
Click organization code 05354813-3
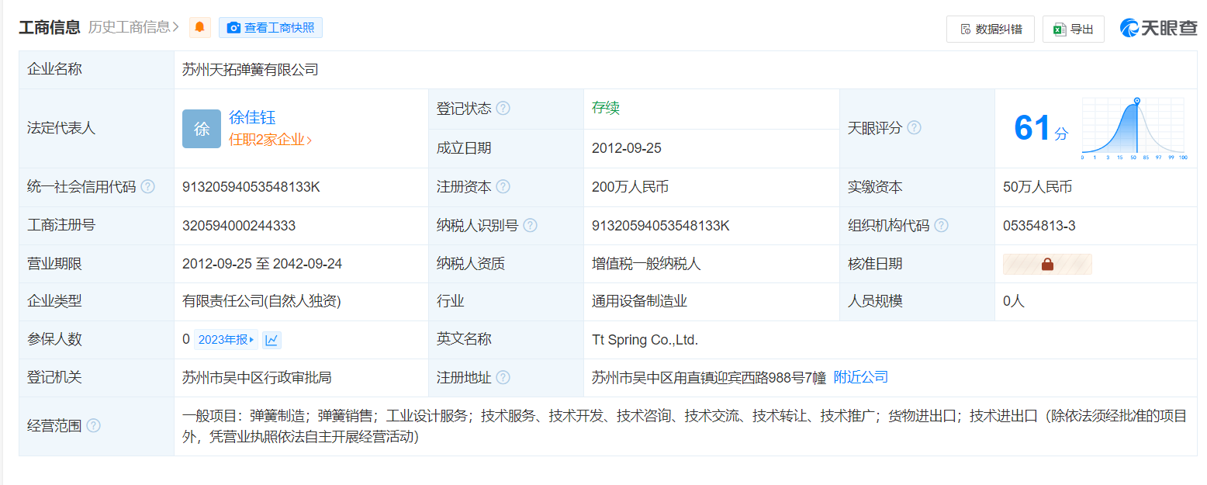[x=1039, y=226]
